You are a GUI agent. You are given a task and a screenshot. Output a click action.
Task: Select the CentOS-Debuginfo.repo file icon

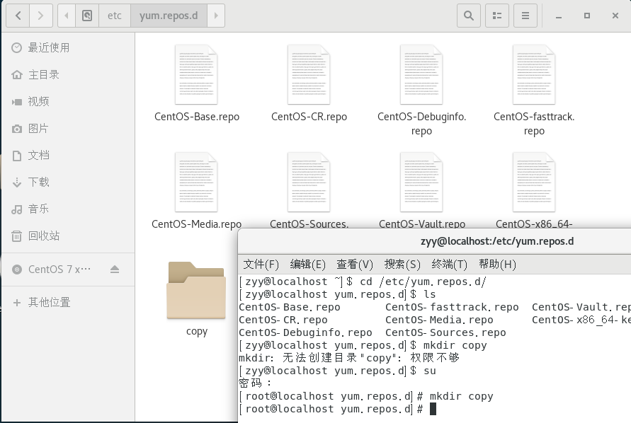[421, 75]
